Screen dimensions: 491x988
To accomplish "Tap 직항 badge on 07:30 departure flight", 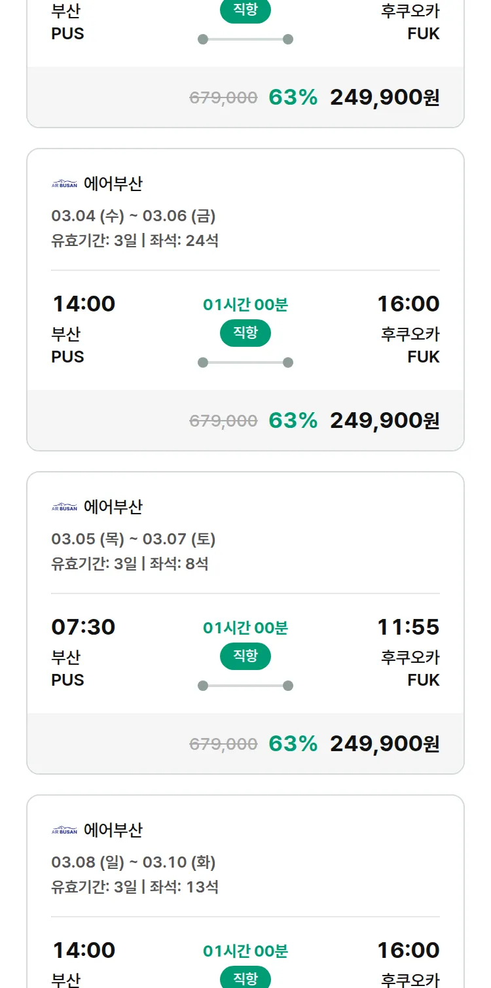I will [x=245, y=656].
